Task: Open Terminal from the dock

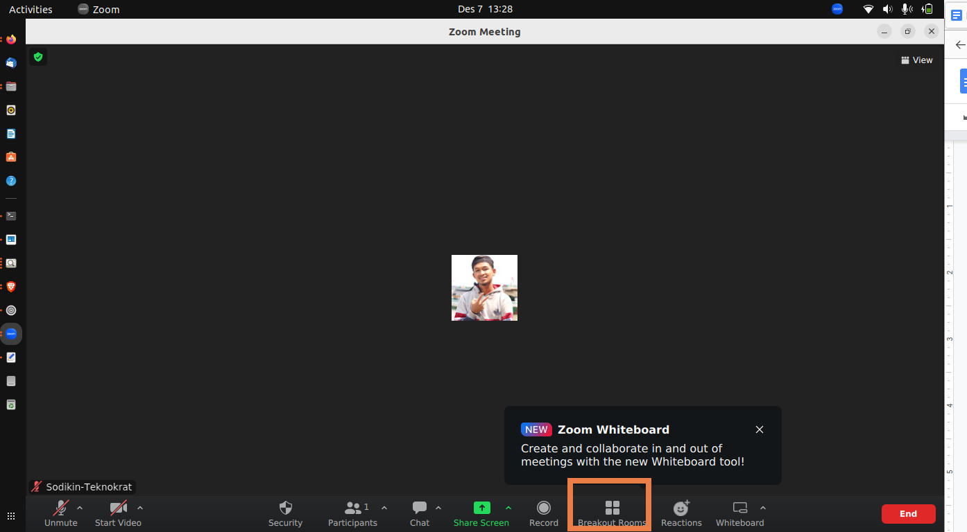Action: click(11, 216)
